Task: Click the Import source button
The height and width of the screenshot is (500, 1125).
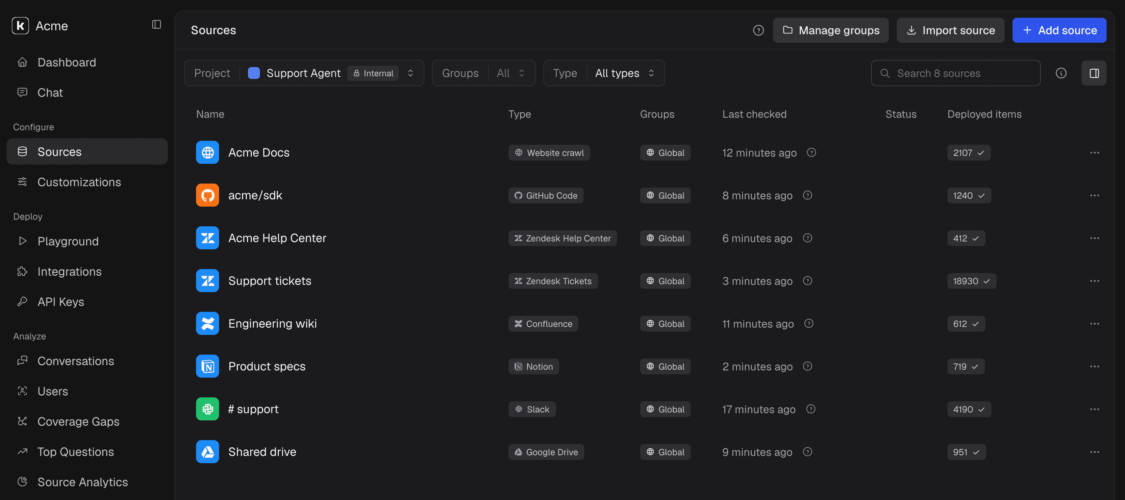Action: (x=950, y=30)
